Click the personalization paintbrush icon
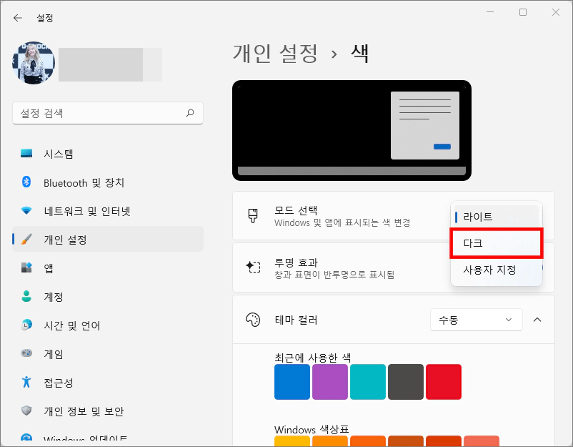 26,239
